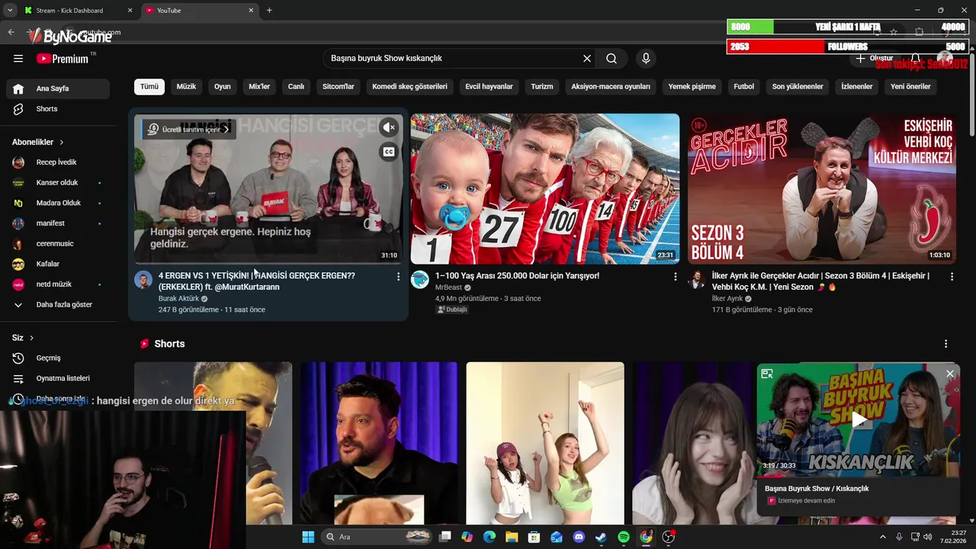This screenshot has width=976, height=549.
Task: Select the Evcil hayvanlar chip
Action: 489,87
